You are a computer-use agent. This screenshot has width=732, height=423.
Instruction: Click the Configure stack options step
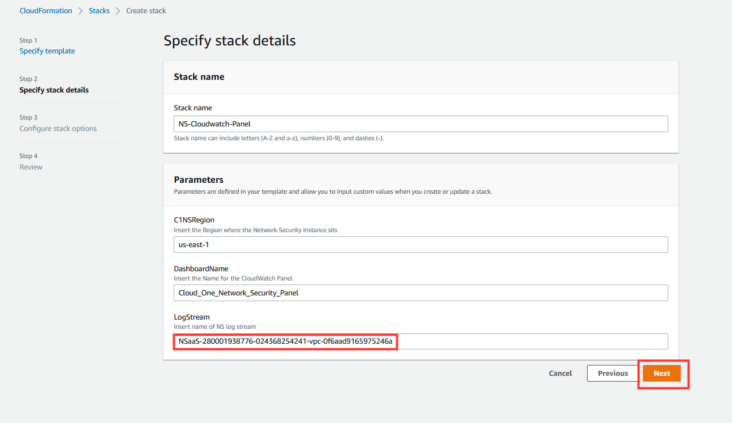point(58,129)
